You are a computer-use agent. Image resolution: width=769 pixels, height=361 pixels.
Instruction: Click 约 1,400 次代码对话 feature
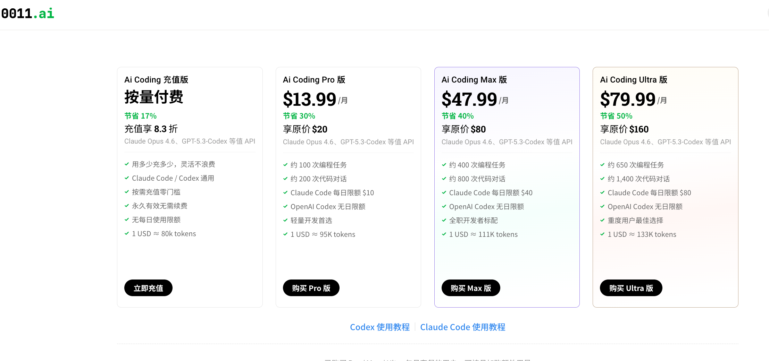pos(639,179)
